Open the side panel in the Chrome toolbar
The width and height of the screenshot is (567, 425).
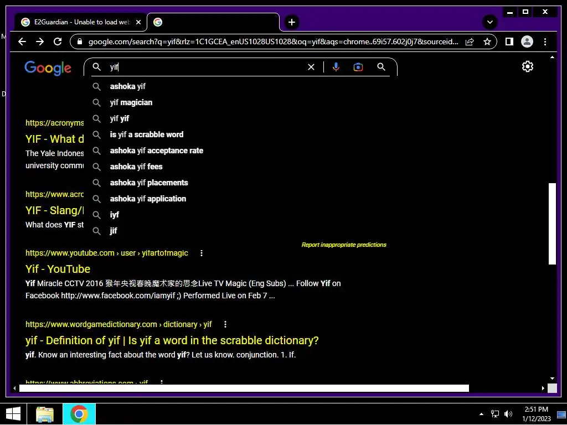coord(509,42)
